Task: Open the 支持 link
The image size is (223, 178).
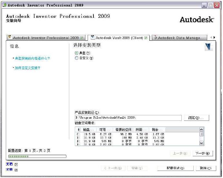Action: 9,170
